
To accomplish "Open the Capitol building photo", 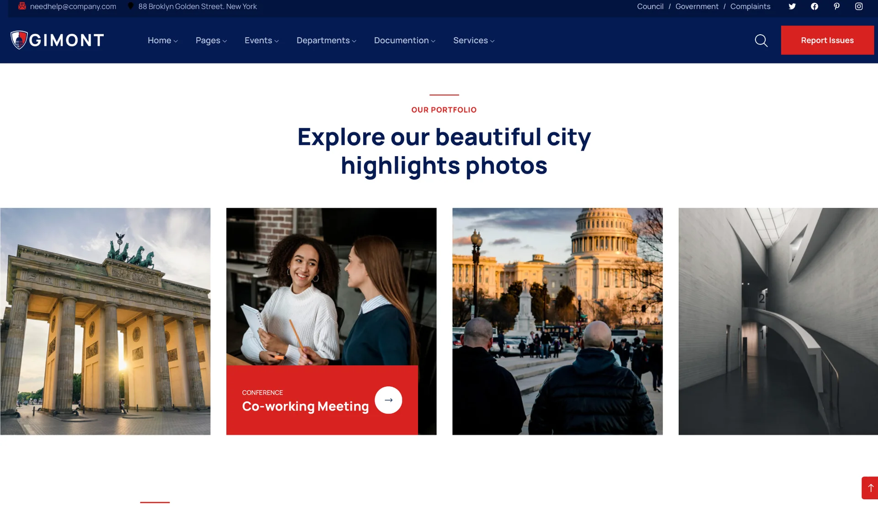I will click(557, 321).
